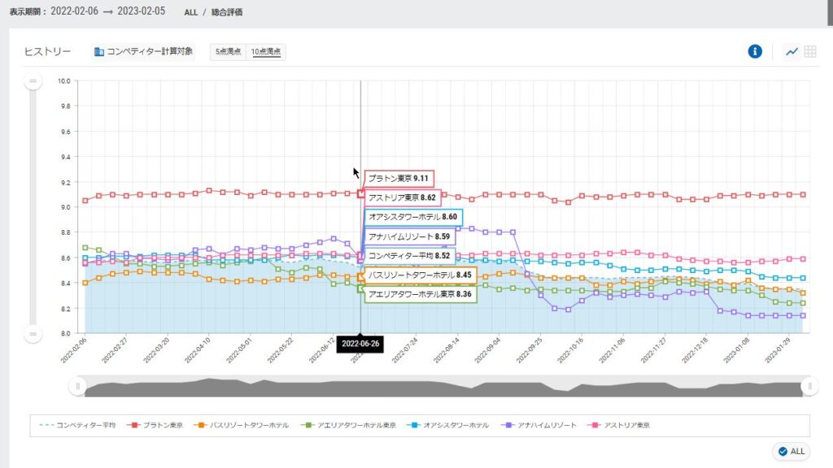The width and height of the screenshot is (833, 468).
Task: Open the blue information icon
Action: click(x=755, y=52)
